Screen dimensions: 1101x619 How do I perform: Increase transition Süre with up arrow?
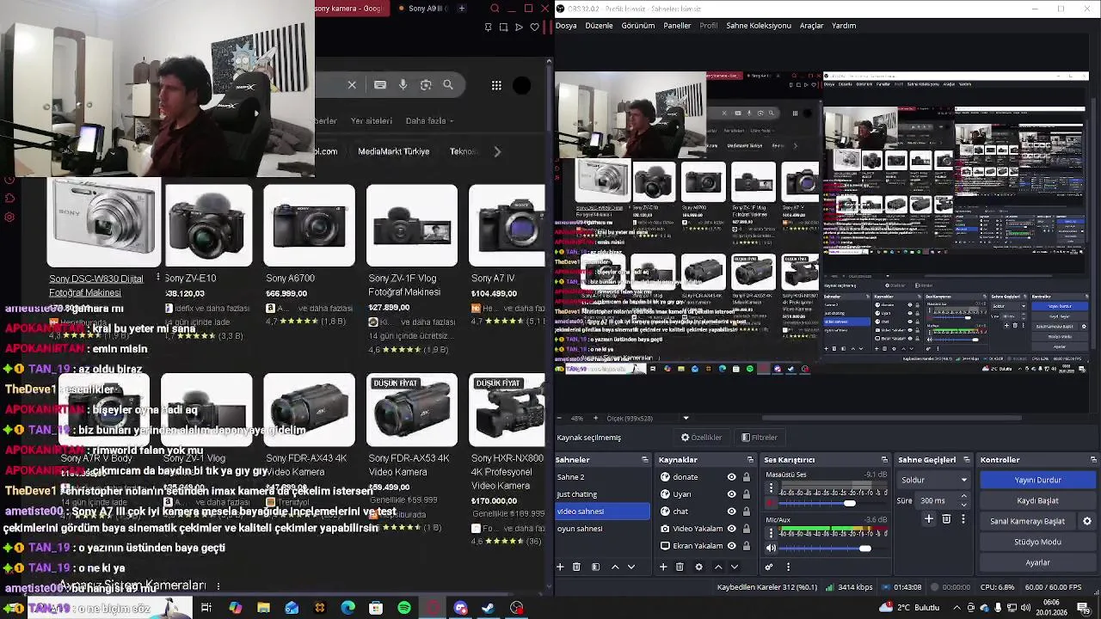963,496
